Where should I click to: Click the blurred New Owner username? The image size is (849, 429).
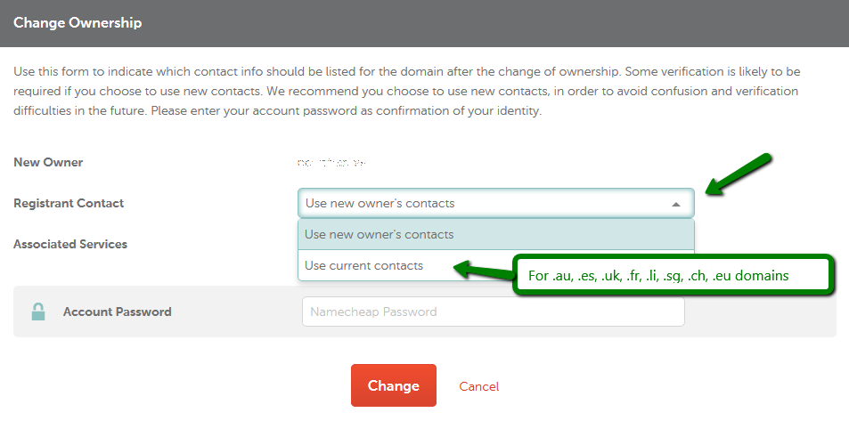(x=331, y=162)
